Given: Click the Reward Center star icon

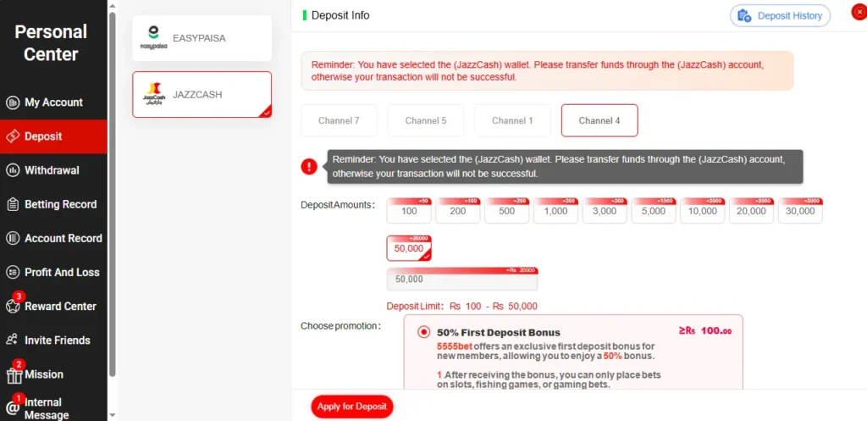Looking at the screenshot, I should 13,306.
